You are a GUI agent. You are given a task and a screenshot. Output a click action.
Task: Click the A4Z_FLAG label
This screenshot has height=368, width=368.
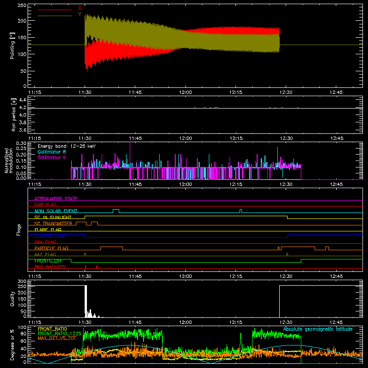coord(45,254)
